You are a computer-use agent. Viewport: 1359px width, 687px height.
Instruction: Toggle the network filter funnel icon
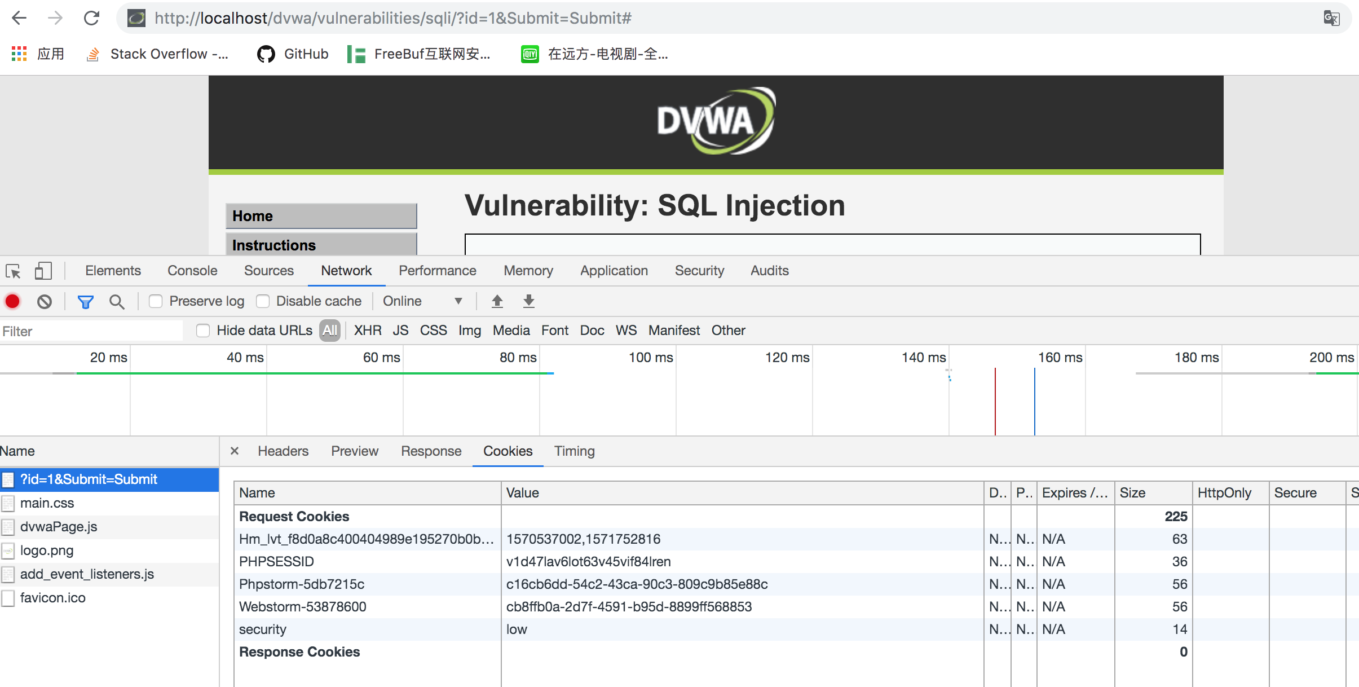point(85,302)
